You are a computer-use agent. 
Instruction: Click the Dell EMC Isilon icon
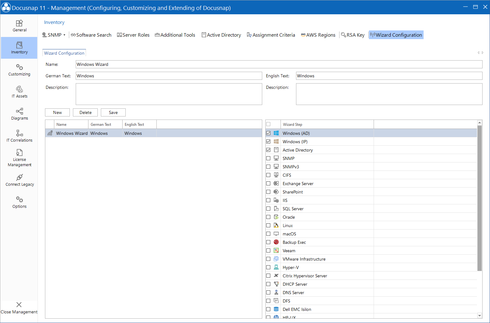click(x=276, y=309)
